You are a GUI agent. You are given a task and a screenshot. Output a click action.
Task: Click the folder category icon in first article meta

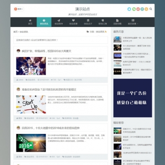[26, 80]
